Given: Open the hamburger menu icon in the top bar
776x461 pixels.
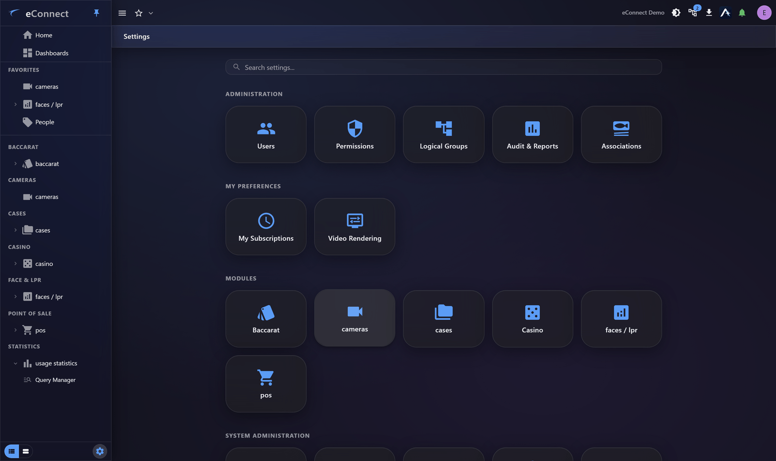Looking at the screenshot, I should pyautogui.click(x=122, y=13).
